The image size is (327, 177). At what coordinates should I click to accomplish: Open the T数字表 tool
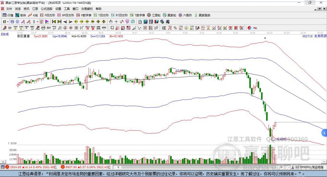137,15
